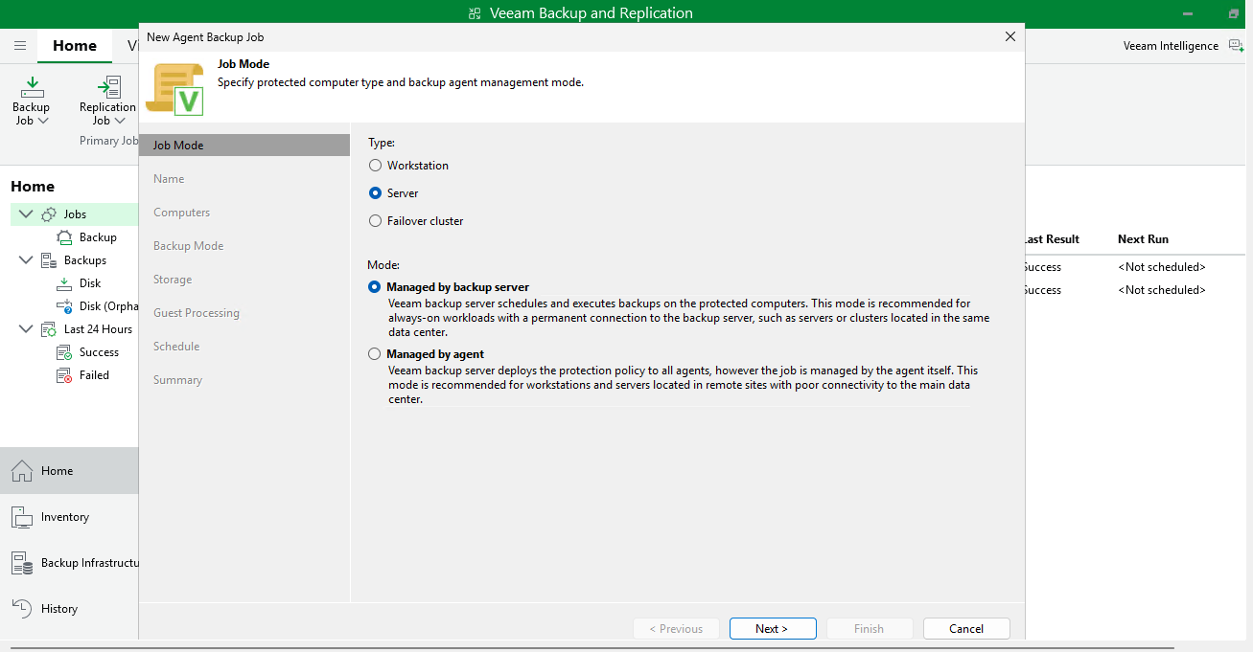Open the hamburger menu icon
The width and height of the screenshot is (1253, 652).
(x=20, y=46)
